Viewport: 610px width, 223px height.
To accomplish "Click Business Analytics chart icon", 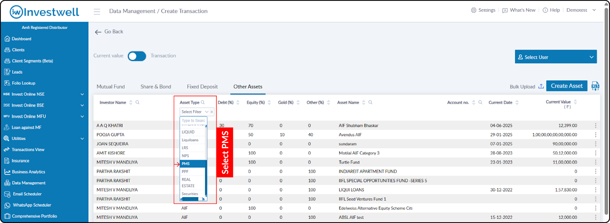I will coord(7,172).
